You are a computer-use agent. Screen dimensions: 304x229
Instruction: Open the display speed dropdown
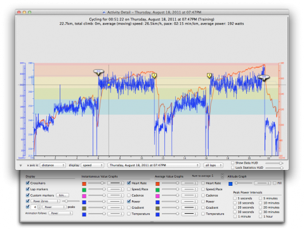point(93,165)
